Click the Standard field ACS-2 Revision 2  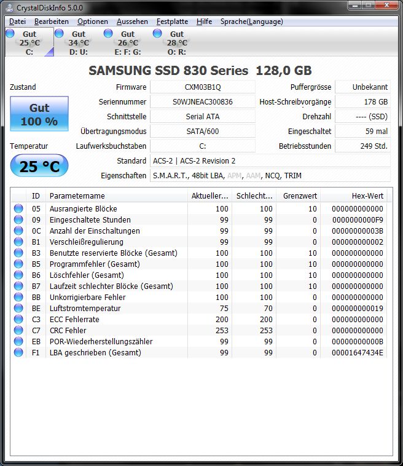click(270, 161)
